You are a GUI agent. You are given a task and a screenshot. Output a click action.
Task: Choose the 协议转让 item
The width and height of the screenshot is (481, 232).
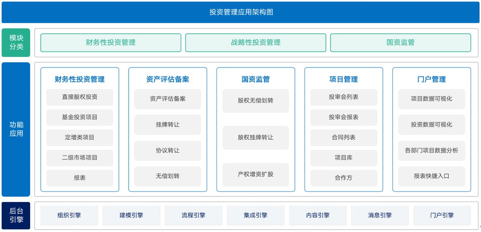(x=168, y=150)
